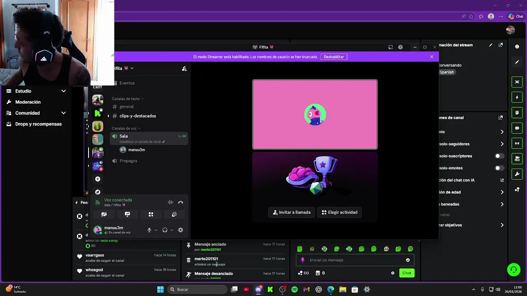
Task: Collapse the Canales de voz category
Action: point(126,128)
